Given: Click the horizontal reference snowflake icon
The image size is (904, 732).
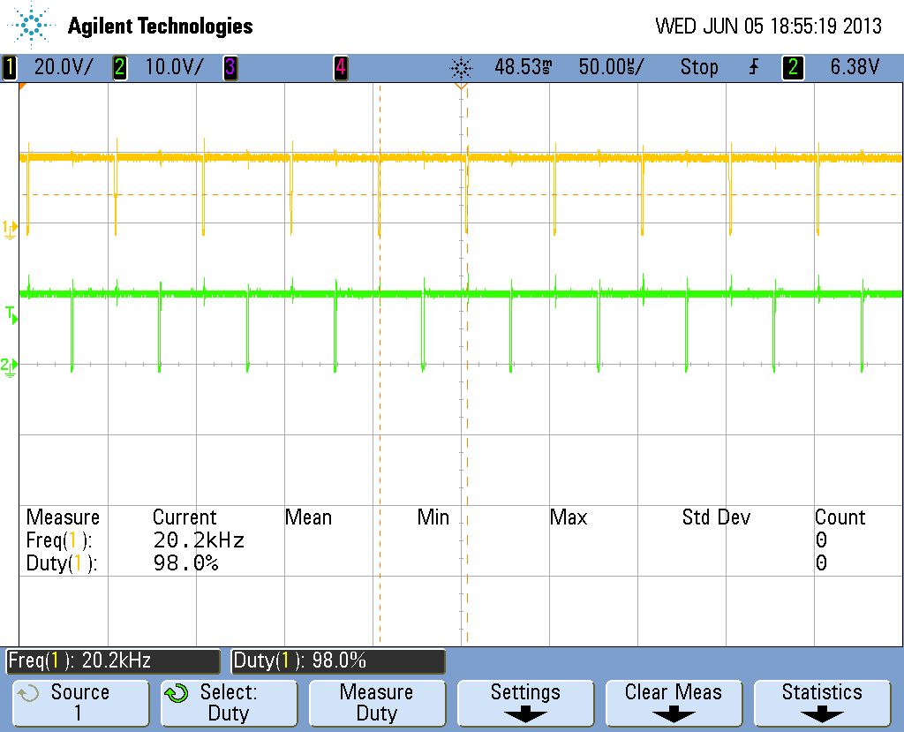Looking at the screenshot, I should click(460, 67).
